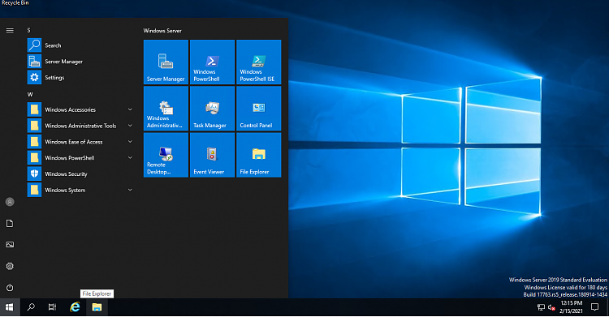
Task: Open the Action Center notifications icon
Action: (x=594, y=307)
